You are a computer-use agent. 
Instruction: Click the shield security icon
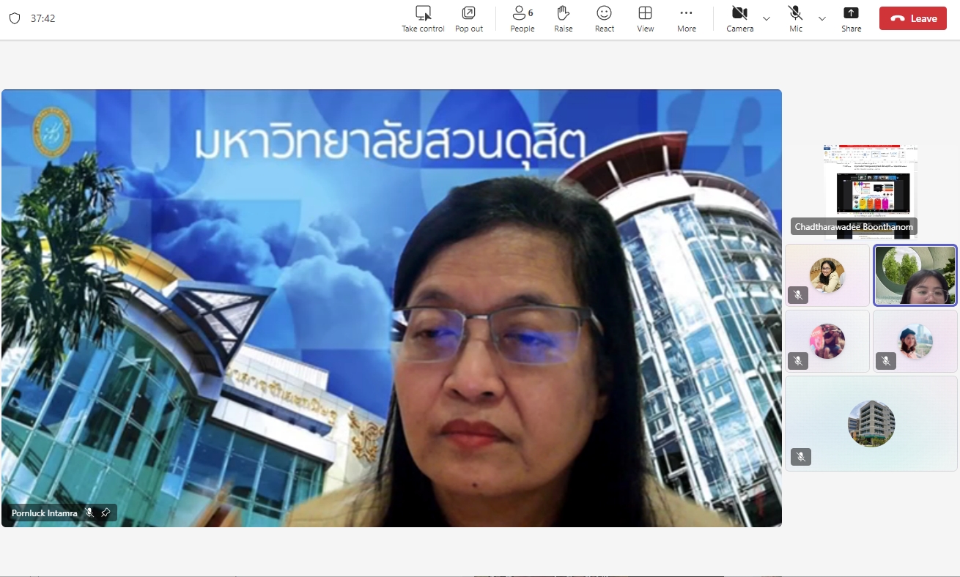[15, 18]
